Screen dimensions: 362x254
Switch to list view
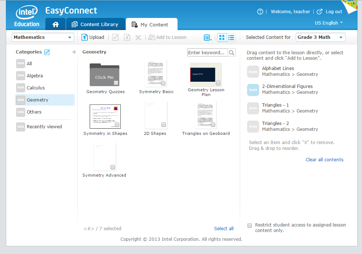(x=231, y=37)
